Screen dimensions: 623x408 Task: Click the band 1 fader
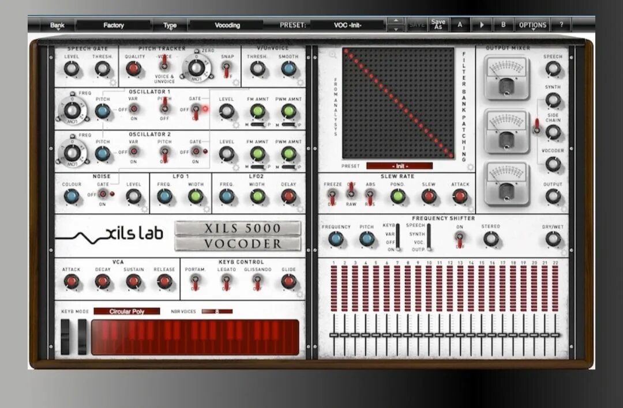coord(334,335)
